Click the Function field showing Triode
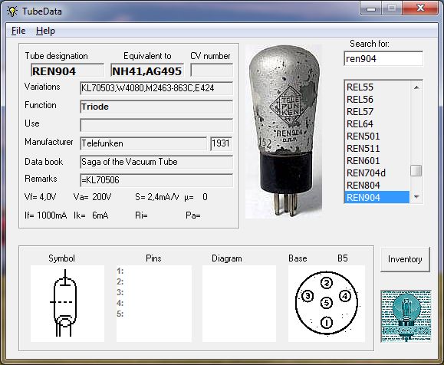Viewport: 444px width, 365px height. [156, 107]
